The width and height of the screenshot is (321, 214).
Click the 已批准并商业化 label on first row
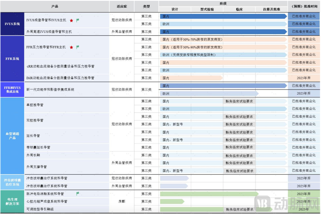[x=304, y=16]
